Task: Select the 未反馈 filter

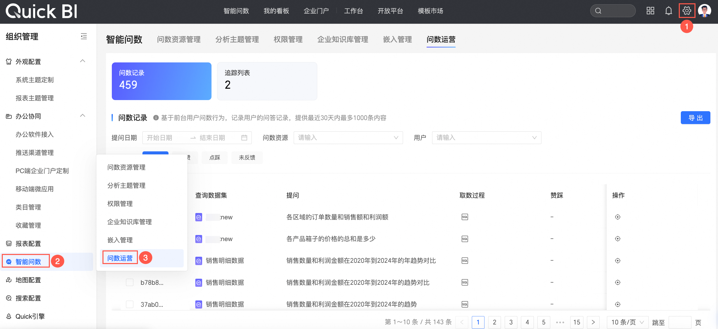Action: tap(247, 157)
